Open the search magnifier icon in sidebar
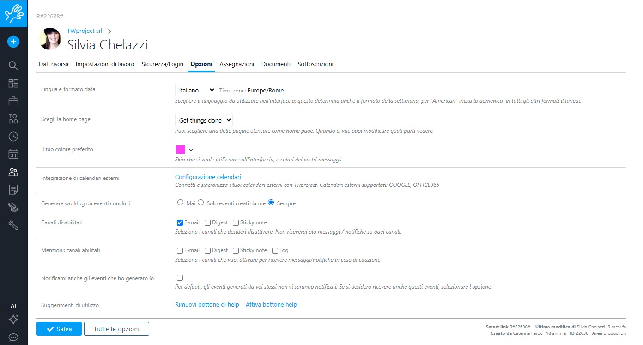Image resolution: width=643 pixels, height=345 pixels. (x=13, y=66)
